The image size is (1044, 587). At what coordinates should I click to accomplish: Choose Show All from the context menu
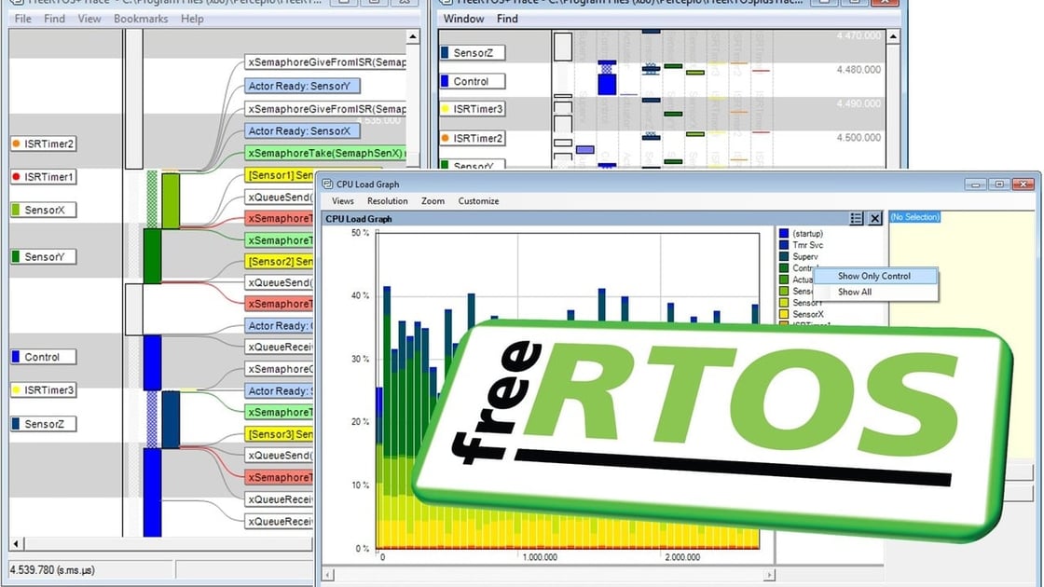click(856, 291)
